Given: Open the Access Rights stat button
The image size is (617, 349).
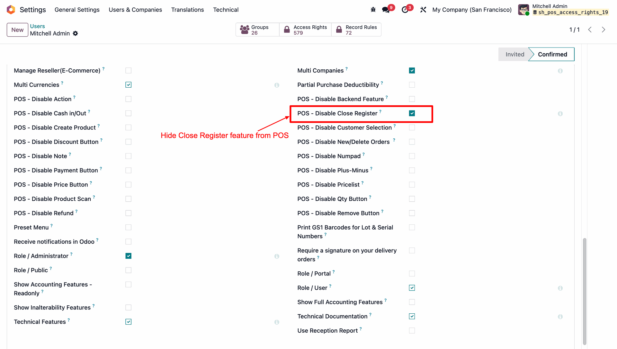Looking at the screenshot, I should coord(305,30).
